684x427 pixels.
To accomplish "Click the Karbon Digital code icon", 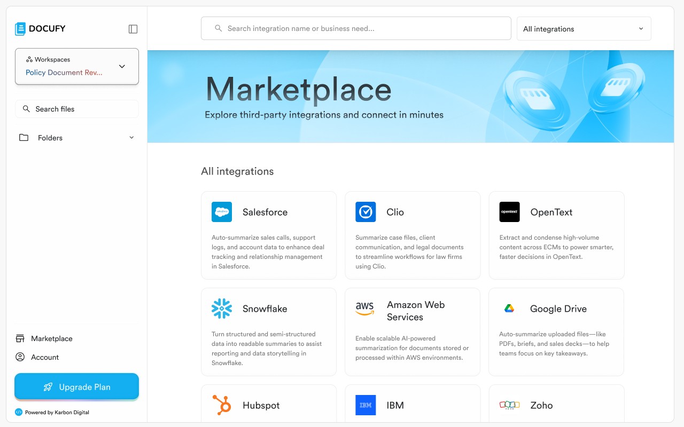I will (x=19, y=412).
